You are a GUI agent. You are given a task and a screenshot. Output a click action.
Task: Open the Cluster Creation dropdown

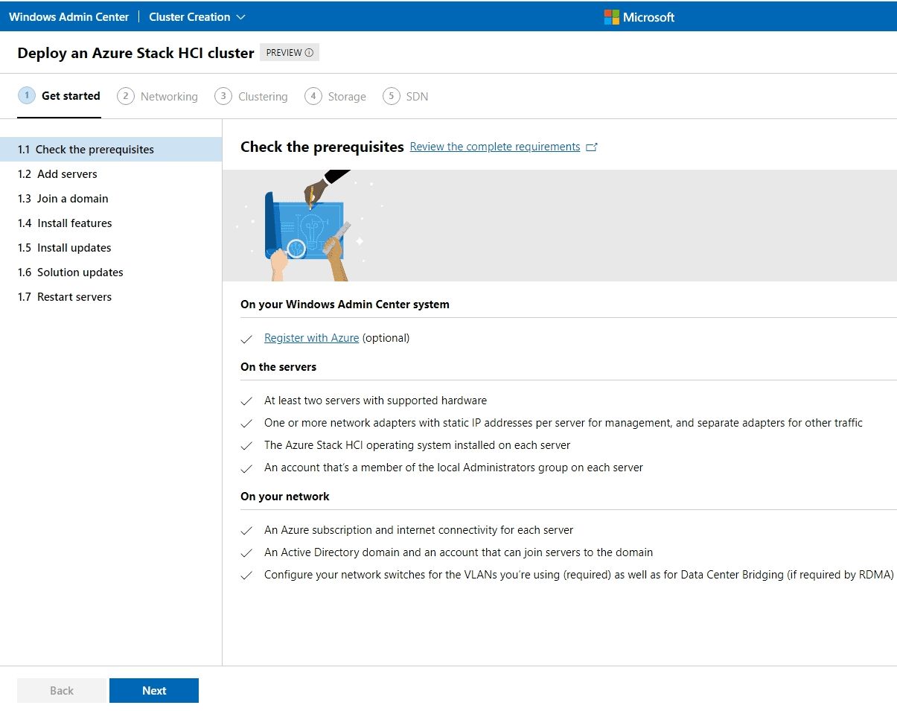[x=197, y=16]
